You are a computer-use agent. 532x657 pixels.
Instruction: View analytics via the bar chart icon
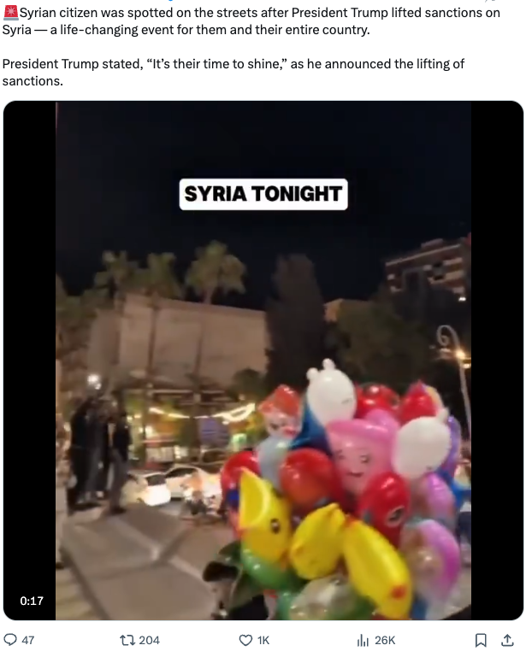[x=363, y=640]
